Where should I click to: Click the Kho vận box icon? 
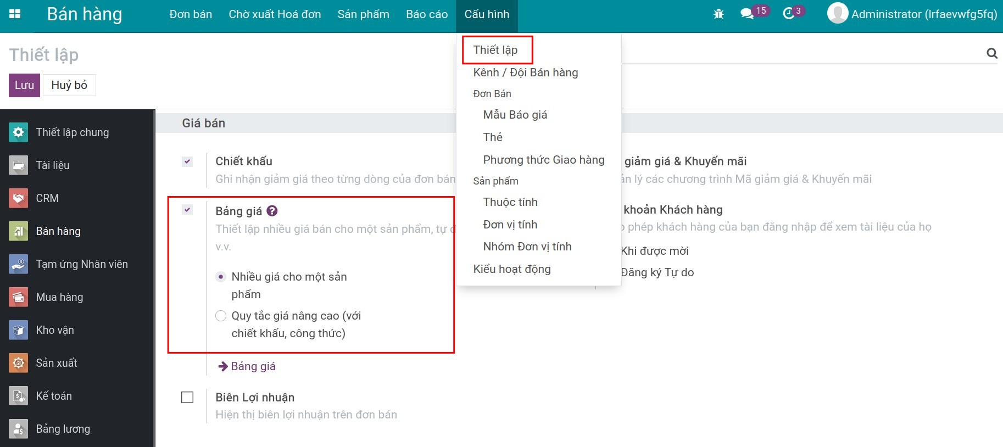[x=18, y=330]
